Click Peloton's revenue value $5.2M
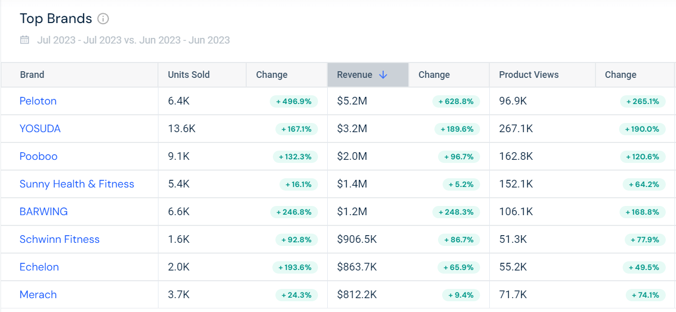This screenshot has width=676, height=312. tap(352, 101)
